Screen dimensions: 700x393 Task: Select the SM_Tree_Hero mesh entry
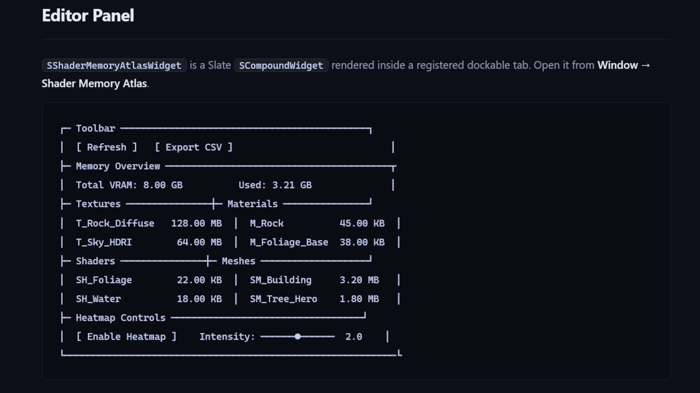pos(314,299)
